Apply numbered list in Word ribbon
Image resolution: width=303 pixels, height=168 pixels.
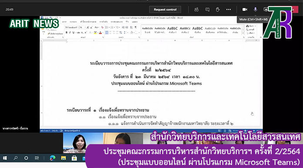tap(112, 27)
